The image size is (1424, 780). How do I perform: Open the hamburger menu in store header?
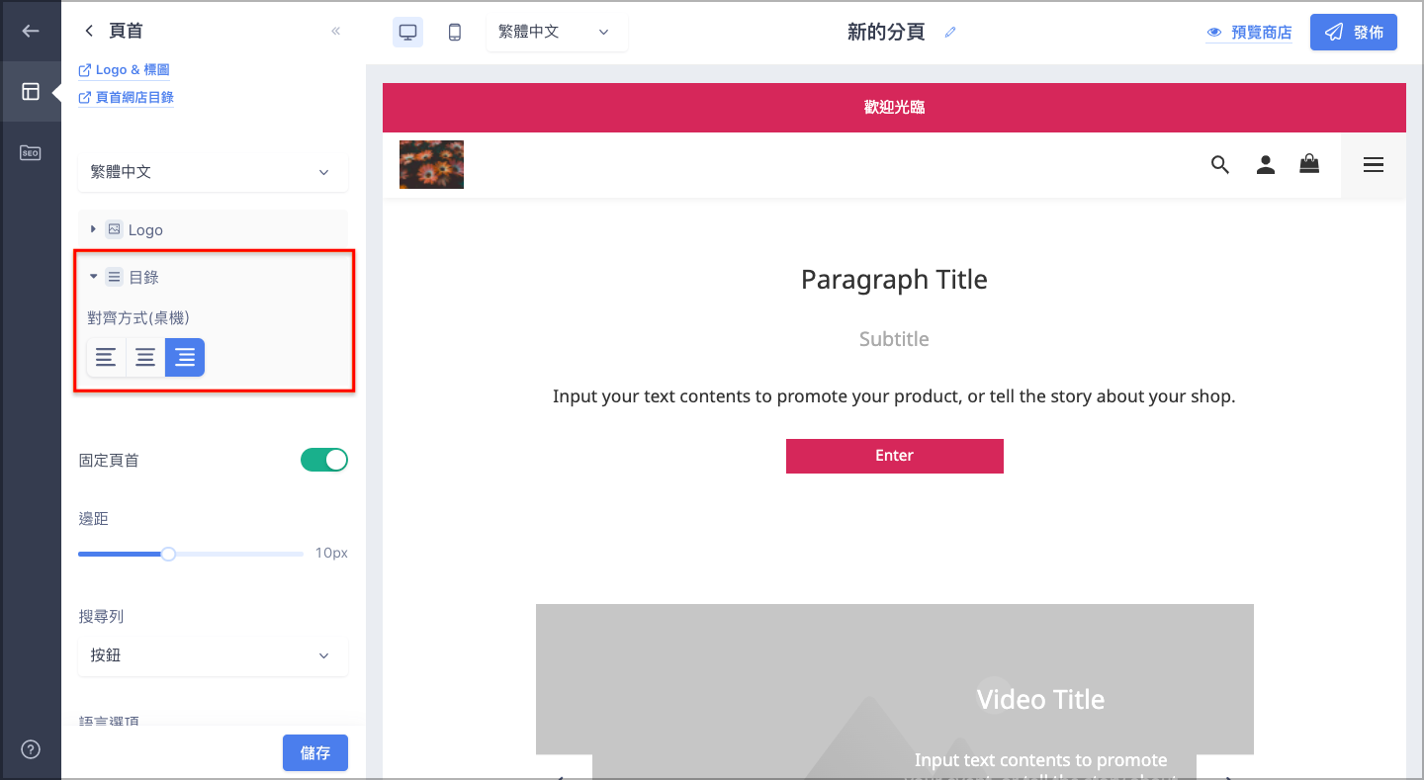1373,165
